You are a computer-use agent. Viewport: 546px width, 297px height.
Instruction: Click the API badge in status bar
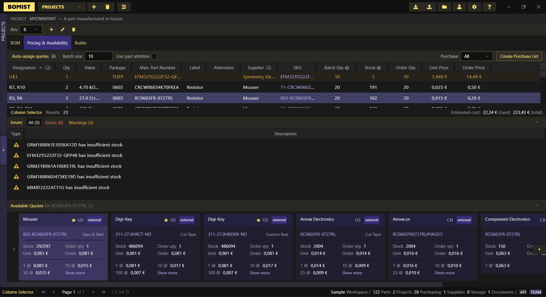(523, 292)
